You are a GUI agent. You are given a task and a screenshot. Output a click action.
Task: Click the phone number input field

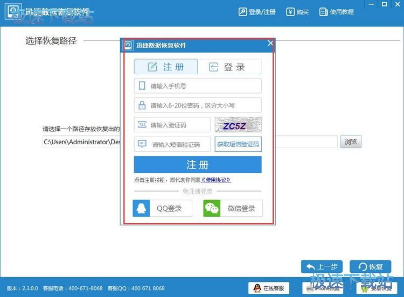[x=198, y=86]
